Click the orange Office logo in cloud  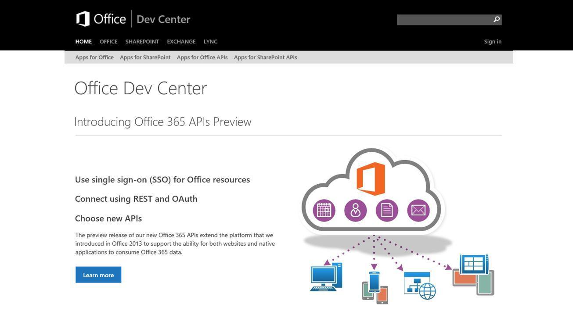371,179
